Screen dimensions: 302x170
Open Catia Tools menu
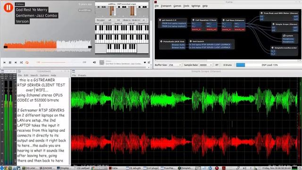[x=186, y=6]
